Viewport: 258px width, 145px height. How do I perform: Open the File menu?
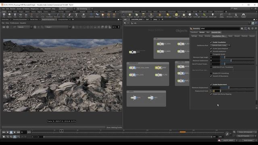(3, 9)
